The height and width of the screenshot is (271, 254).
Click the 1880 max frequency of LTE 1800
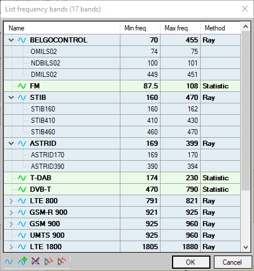point(190,247)
